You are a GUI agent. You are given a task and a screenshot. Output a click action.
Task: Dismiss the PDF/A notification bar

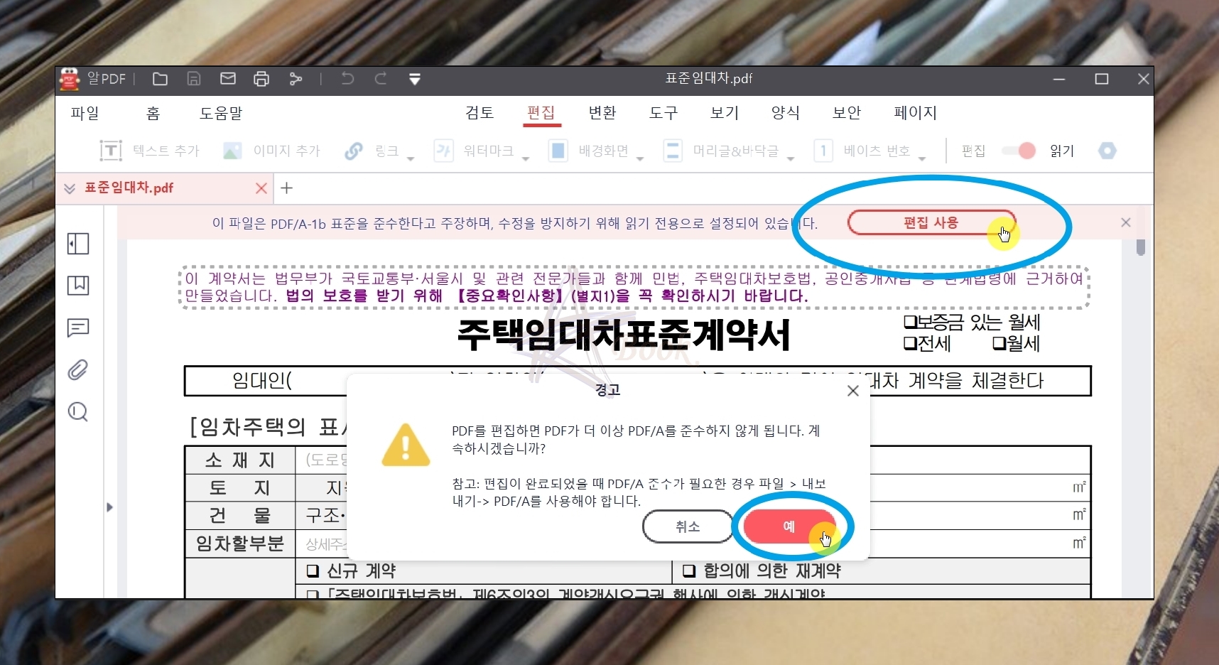1126,222
